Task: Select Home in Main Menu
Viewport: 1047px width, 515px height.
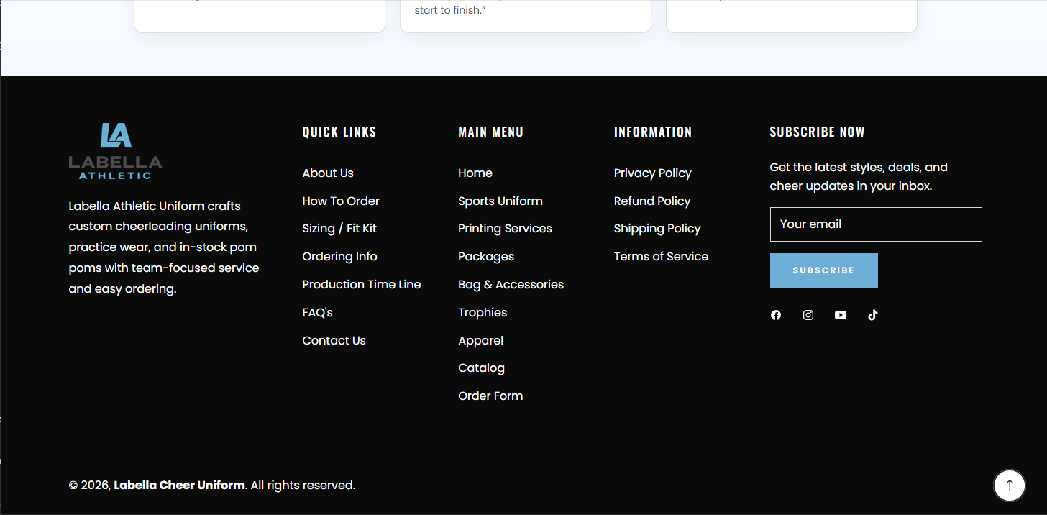Action: (475, 173)
